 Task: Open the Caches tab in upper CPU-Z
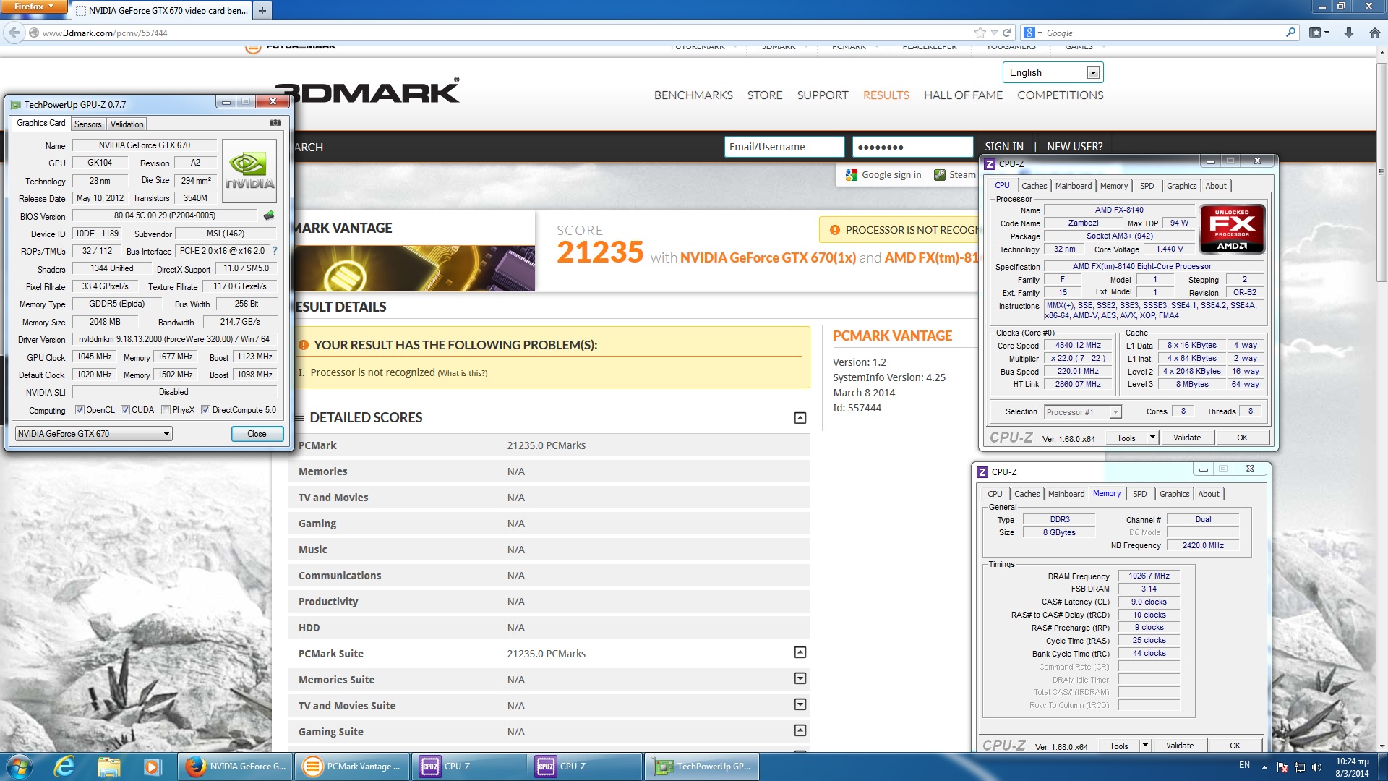tap(1034, 186)
